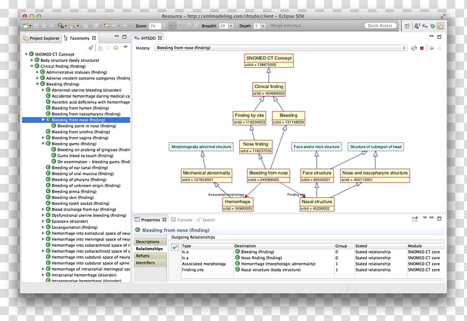The image size is (467, 321).
Task: Click the home icon in Taxonomy toolbar
Action: (x=100, y=48)
